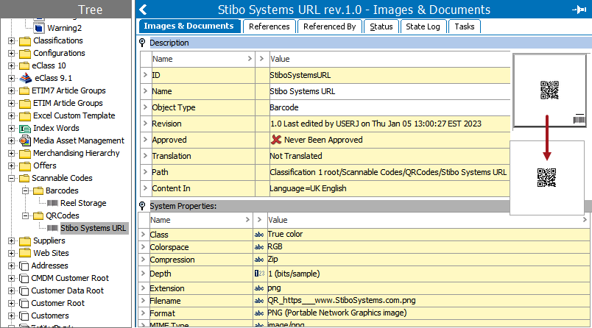Select the Stibo Systems URL tree item
592x328 pixels.
94,228
